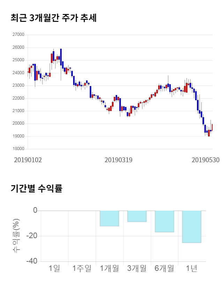The image size is (223, 282).
Task: Select the 20190102 date label
Action: [28, 160]
